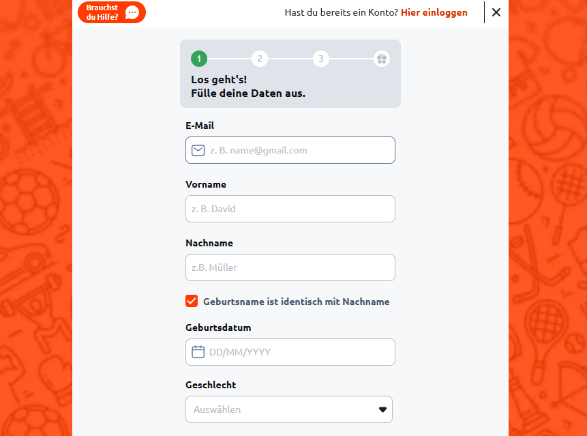
Task: Uncheck Geburtsname ist identisch mit Nachname
Action: 192,301
